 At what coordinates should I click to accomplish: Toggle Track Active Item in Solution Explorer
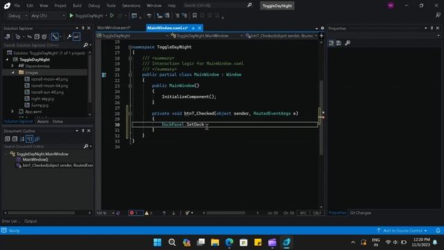[55, 37]
